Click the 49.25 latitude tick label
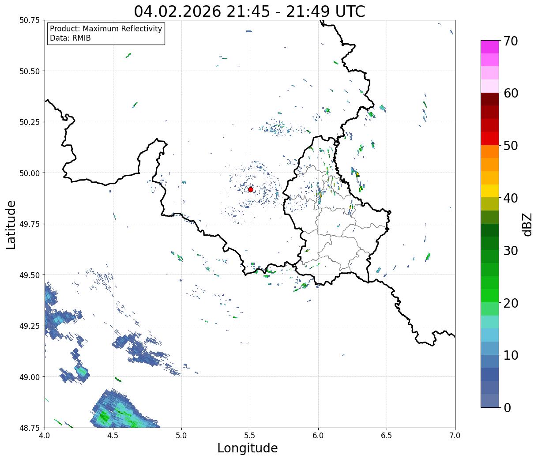Viewport: 538px width, 459px height. 29,326
